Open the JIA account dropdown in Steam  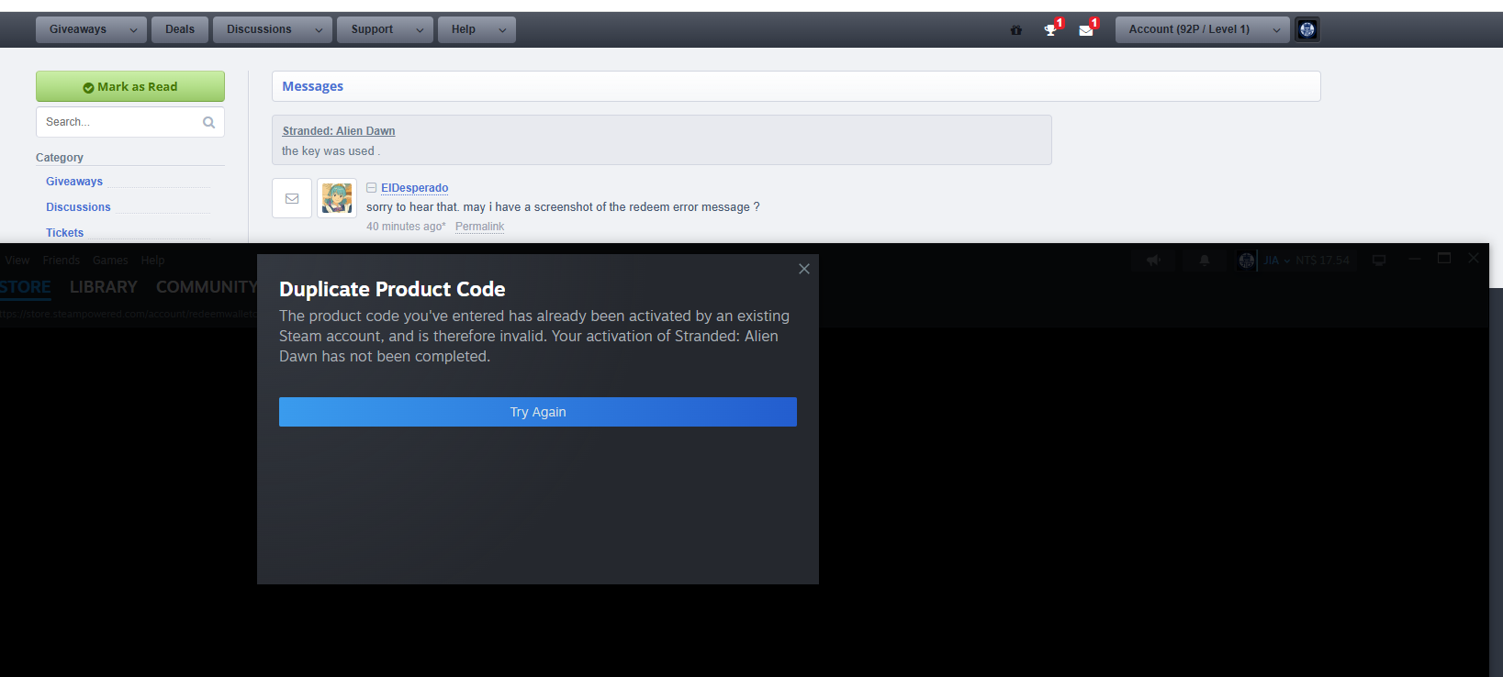coord(1277,261)
